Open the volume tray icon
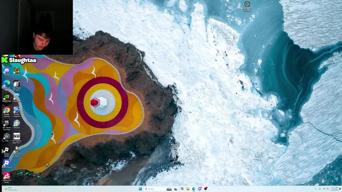The image size is (342, 192). click(327, 189)
